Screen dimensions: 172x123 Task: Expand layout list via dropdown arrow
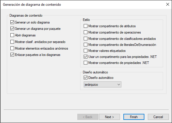pyautogui.click(x=119, y=85)
